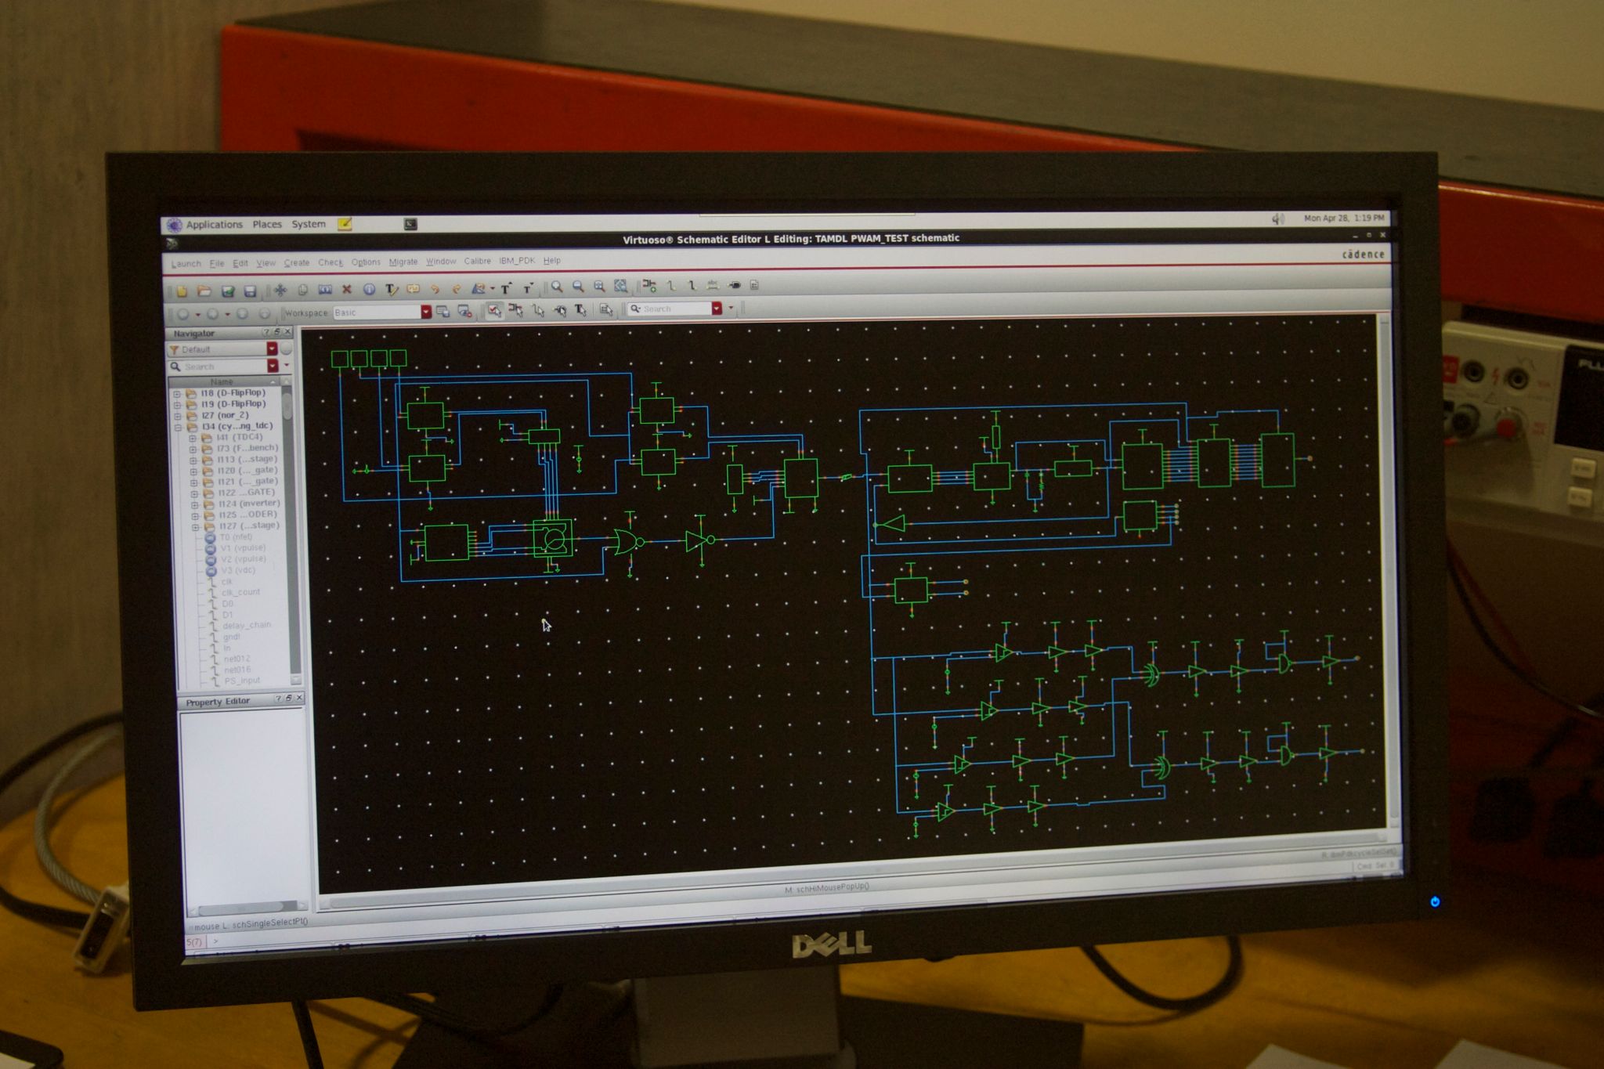
Task: Toggle the selection filter checkmark icon
Action: 495,311
